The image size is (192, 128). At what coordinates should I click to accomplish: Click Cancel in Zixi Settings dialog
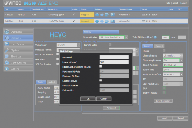(104, 99)
